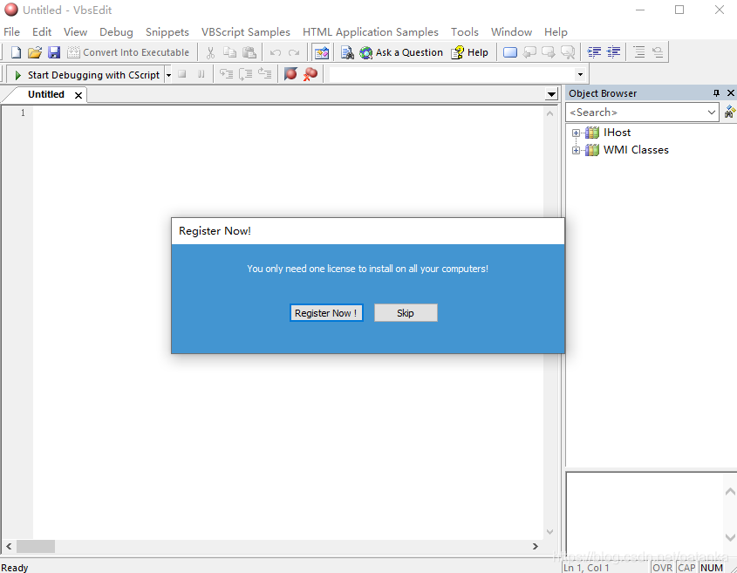Image resolution: width=737 pixels, height=573 pixels.
Task: Click the Skip button
Action: tap(406, 313)
